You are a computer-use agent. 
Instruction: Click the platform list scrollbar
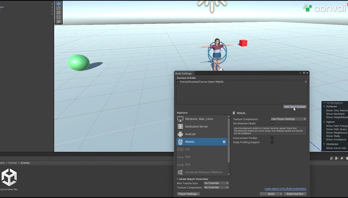(228, 140)
